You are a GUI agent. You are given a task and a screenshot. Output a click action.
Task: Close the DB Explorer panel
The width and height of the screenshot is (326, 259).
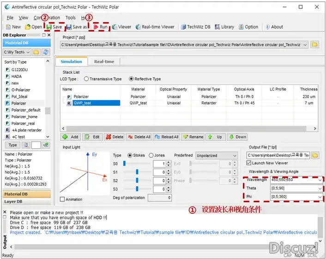[x=49, y=35]
